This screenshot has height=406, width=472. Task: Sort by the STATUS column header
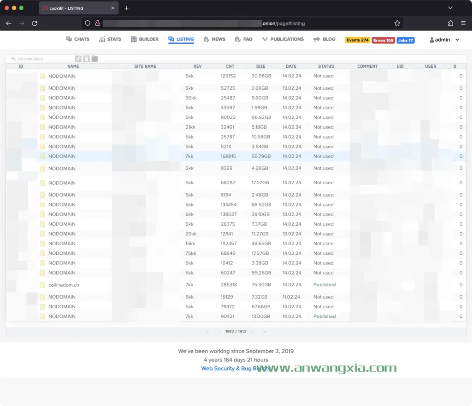tap(326, 66)
